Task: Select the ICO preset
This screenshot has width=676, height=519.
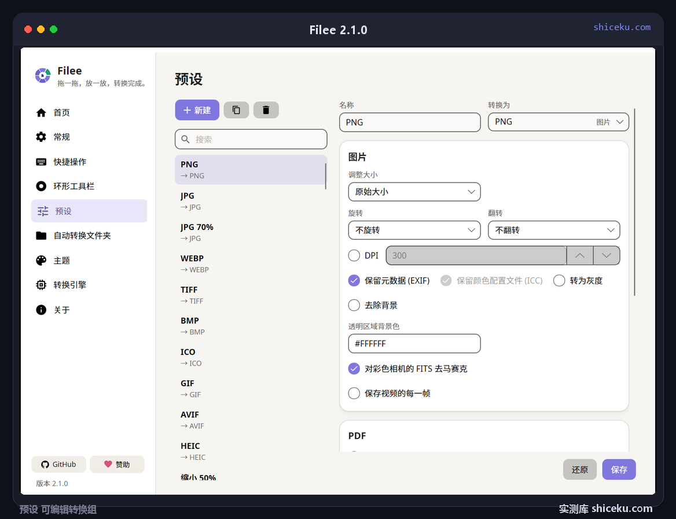Action: pyautogui.click(x=251, y=357)
